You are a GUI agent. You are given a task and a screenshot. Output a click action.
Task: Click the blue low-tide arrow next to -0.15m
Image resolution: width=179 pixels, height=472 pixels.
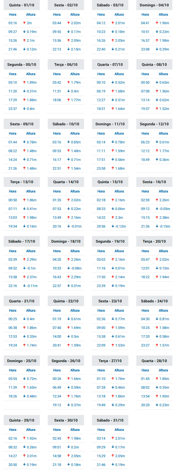click(x=157, y=226)
